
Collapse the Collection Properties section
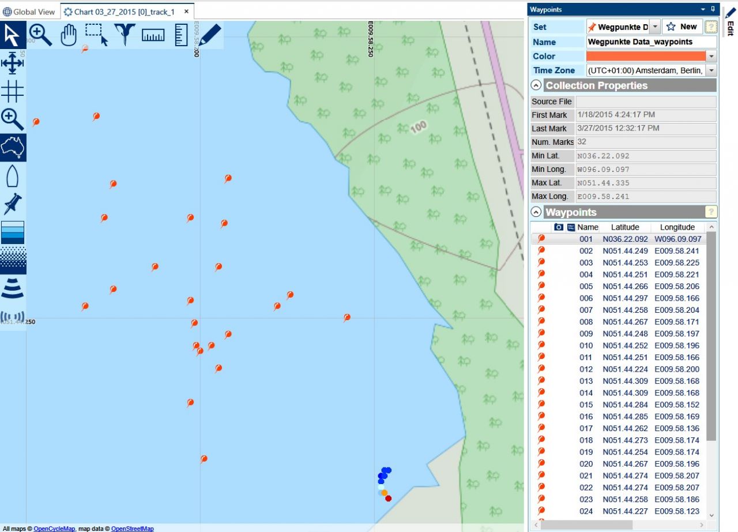(536, 85)
